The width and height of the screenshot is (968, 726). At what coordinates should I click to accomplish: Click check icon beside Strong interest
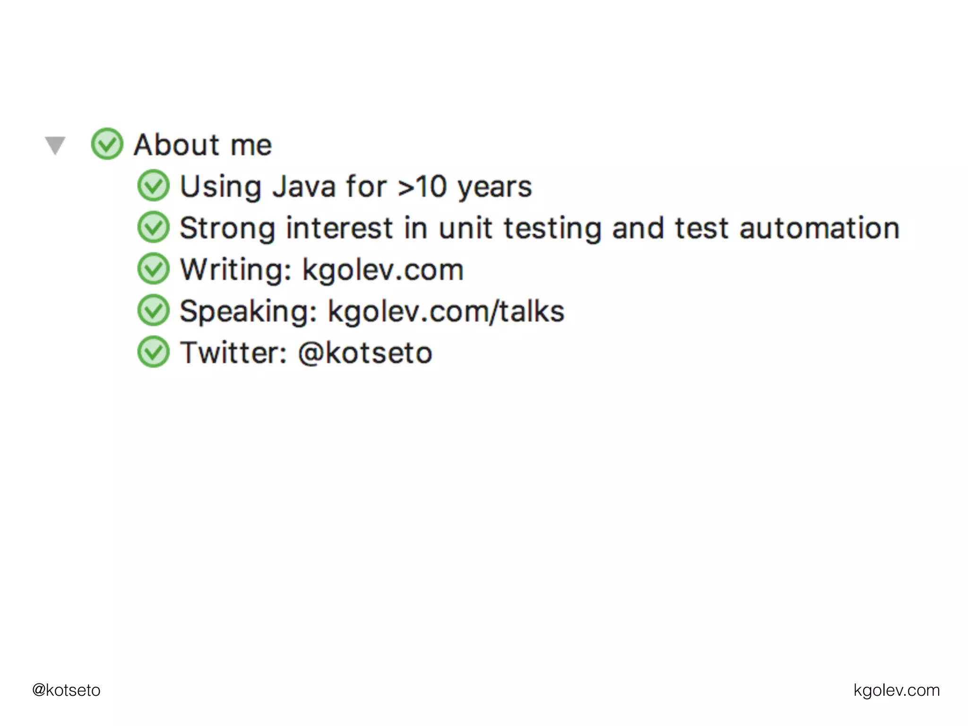pos(153,227)
